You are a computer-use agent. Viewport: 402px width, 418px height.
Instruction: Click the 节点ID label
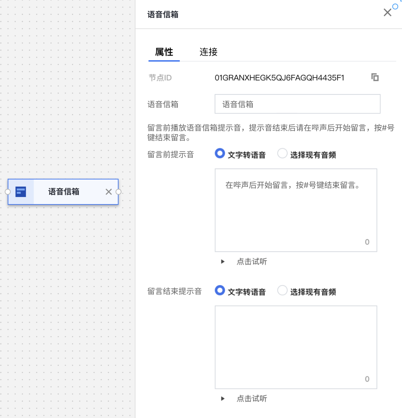(x=160, y=78)
